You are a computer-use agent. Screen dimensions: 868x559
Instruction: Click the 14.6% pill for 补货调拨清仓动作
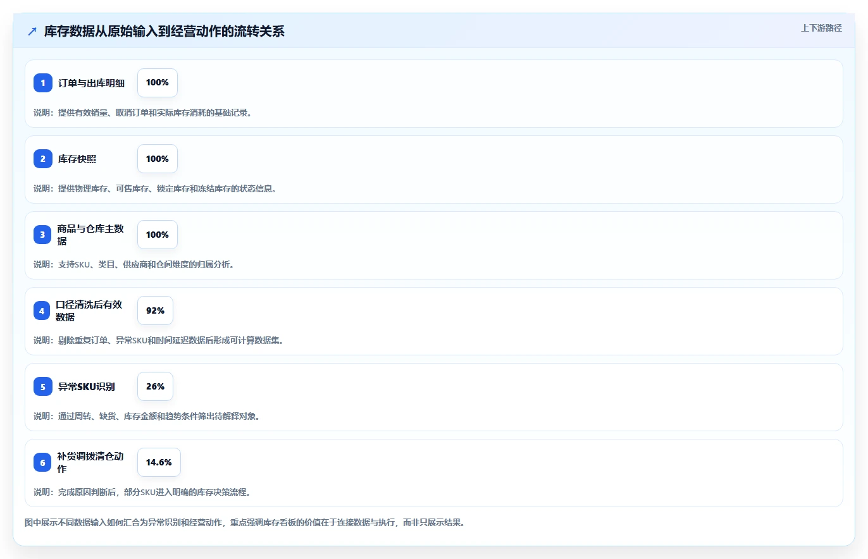coord(159,462)
